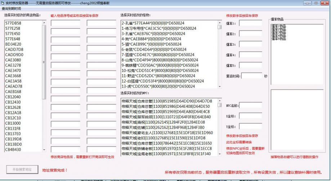The image size is (331, 181).
Task: Click the Y坐标 input field
Action: pos(250,126)
